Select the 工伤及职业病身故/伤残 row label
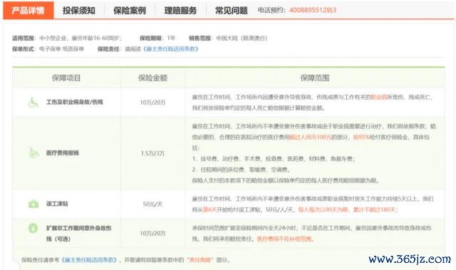The image size is (456, 270). pos(74,103)
